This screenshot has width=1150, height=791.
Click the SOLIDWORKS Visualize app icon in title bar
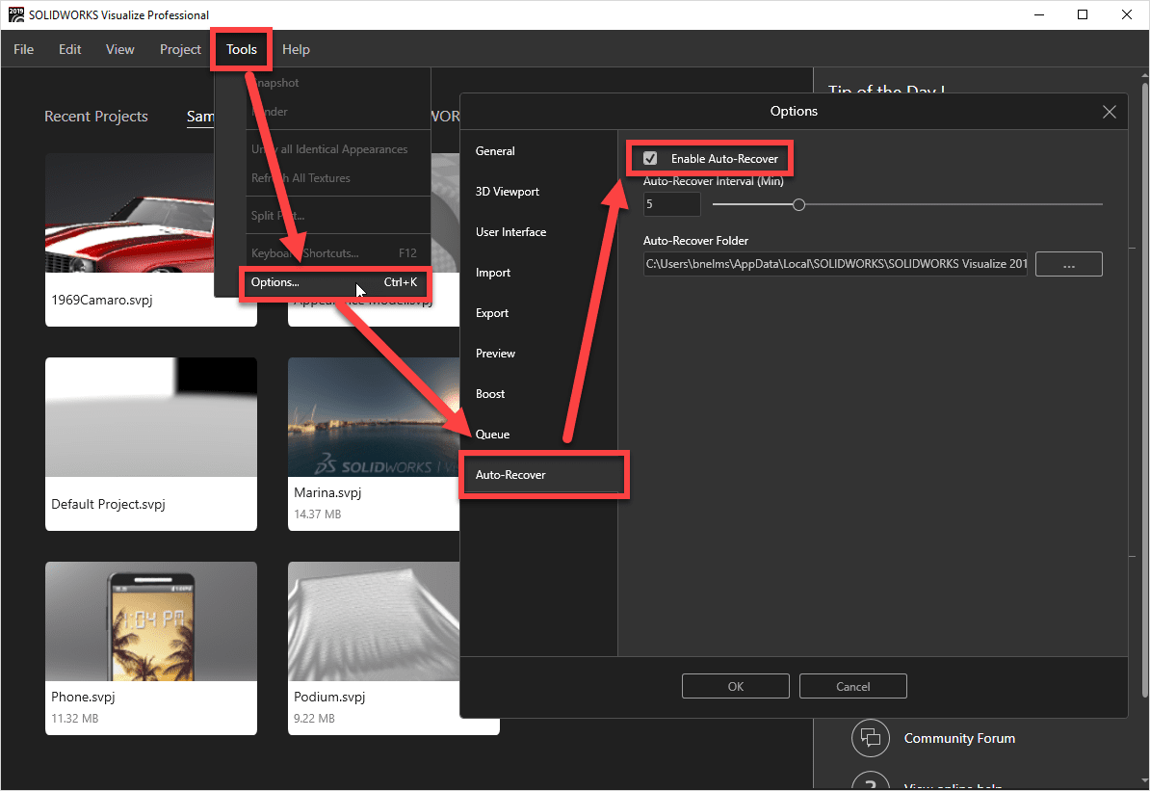click(x=15, y=14)
